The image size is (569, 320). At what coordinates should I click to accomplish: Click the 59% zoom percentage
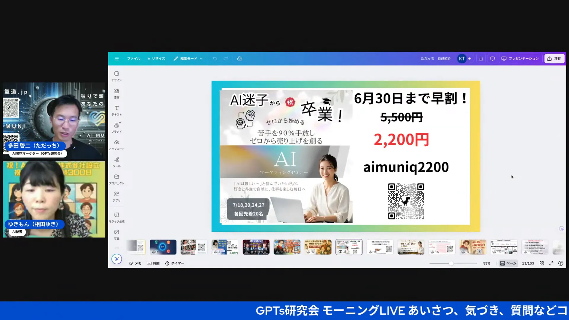(487, 263)
